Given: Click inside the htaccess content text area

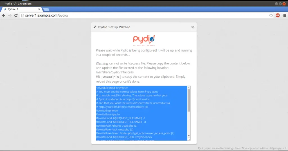Looking at the screenshot, I should (x=142, y=113).
